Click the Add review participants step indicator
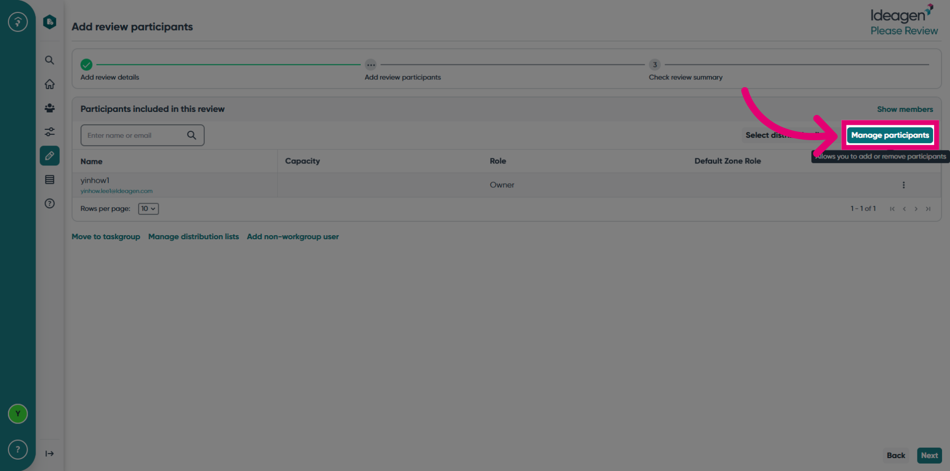This screenshot has height=471, width=950. click(371, 64)
